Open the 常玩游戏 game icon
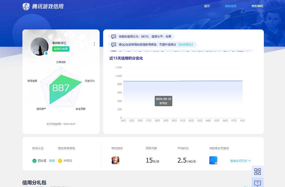 [115, 160]
